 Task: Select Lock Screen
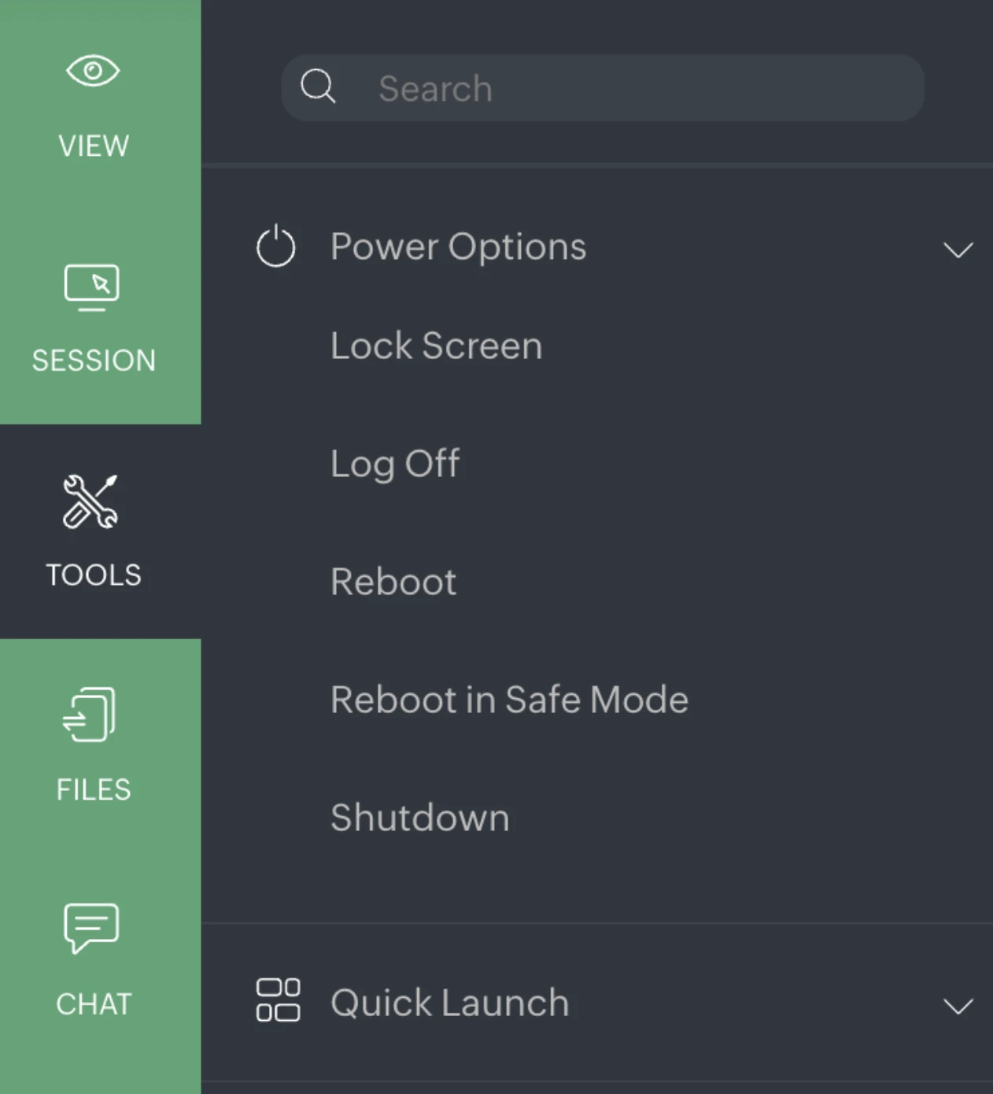tap(436, 346)
